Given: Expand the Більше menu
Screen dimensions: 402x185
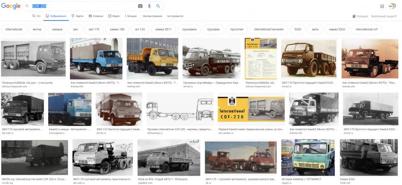Looking at the screenshot, I should tap(131, 16).
